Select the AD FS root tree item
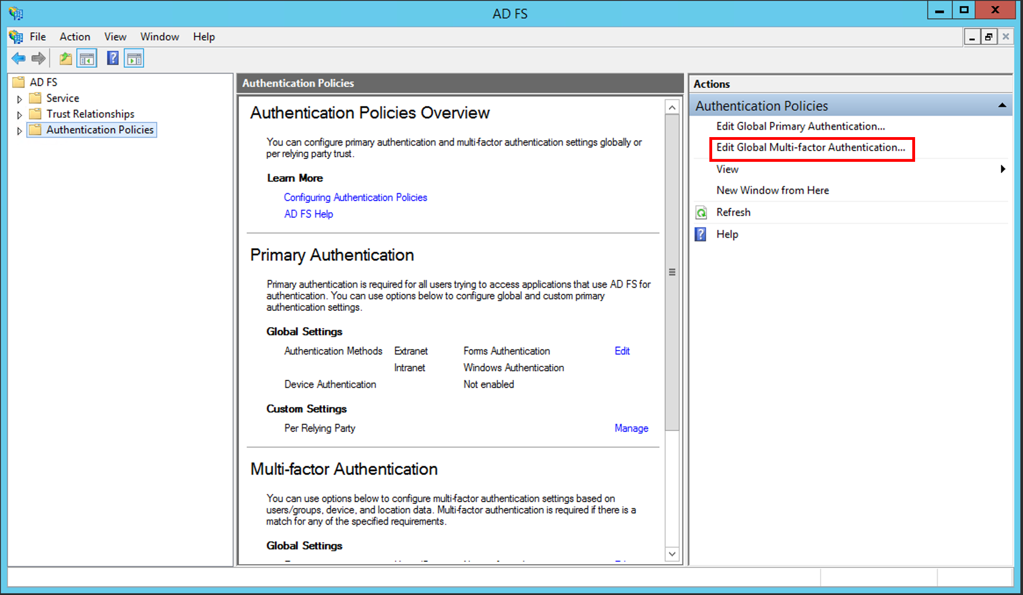 43,82
